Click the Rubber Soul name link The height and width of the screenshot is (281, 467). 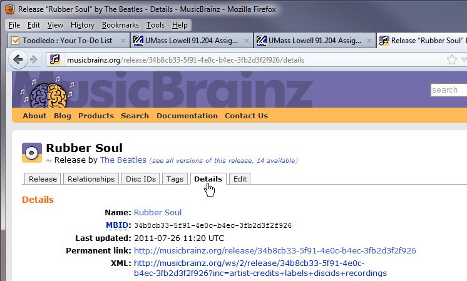(x=158, y=212)
